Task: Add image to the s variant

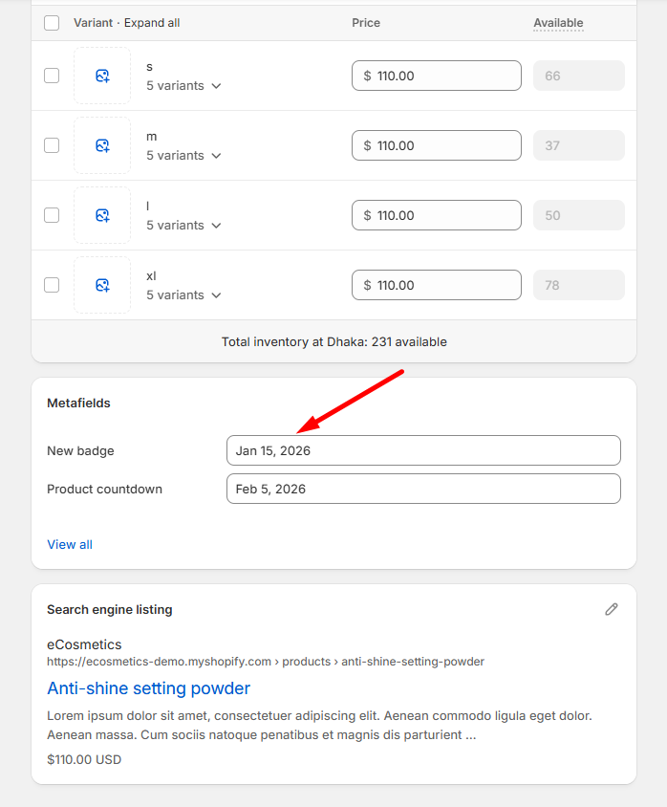Action: coord(102,76)
